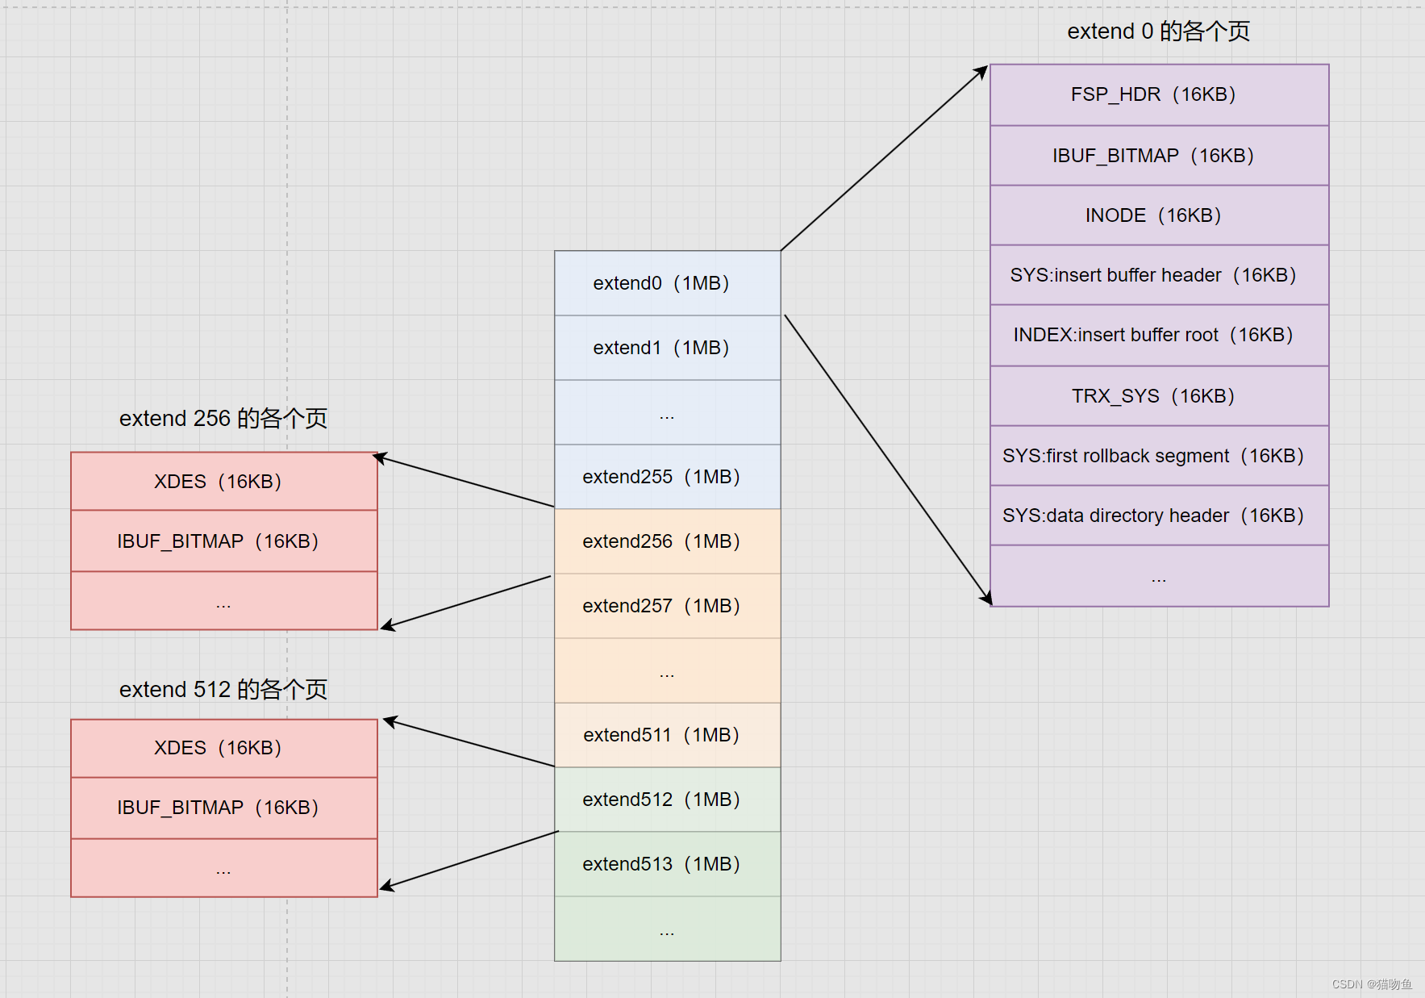Select the extend256 (1MB) block

coord(667,541)
